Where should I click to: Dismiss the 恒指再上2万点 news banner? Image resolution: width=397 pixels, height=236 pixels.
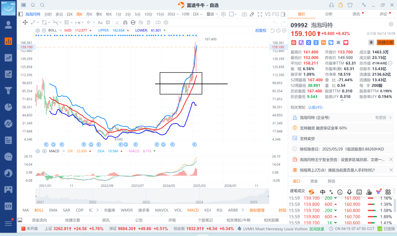[x=391, y=170]
